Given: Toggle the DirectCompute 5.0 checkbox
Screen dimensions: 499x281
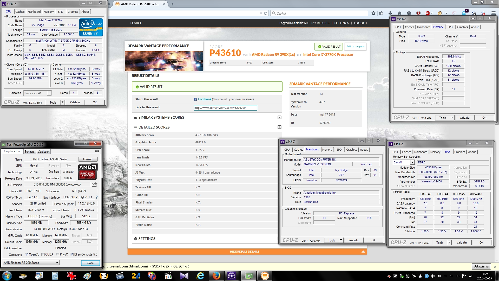Looking at the screenshot, I should (72, 254).
